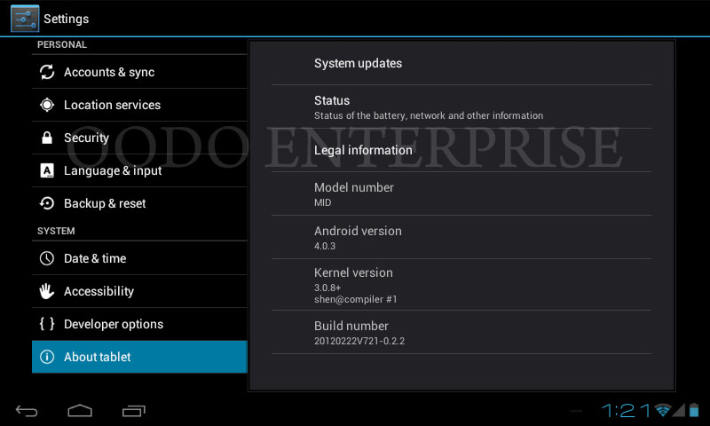Tap the About tablet info icon
The width and height of the screenshot is (710, 426).
(x=47, y=357)
